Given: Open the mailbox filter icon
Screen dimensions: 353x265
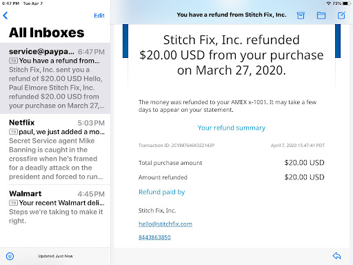Looking at the screenshot, I should (x=10, y=256).
